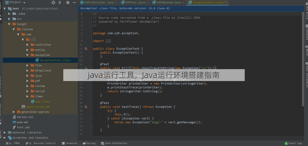Image resolution: width=308 pixels, height=146 pixels.
Task: Open the Java Enterprise tool window
Action: [114, 143]
